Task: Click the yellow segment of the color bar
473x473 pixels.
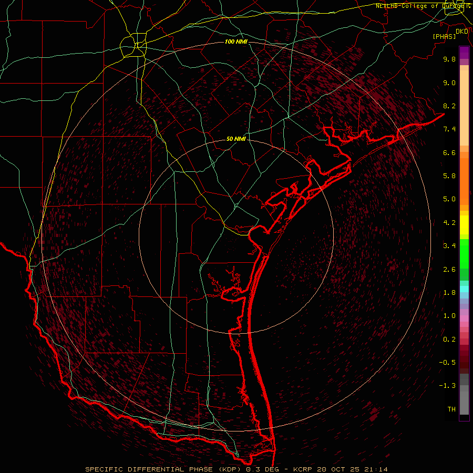Action: click(x=464, y=225)
